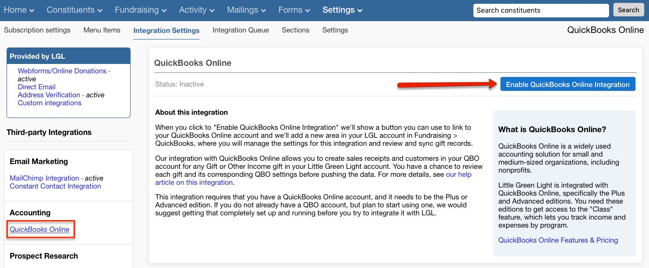Open the Address Verification integration
The height and width of the screenshot is (268, 649).
click(49, 95)
